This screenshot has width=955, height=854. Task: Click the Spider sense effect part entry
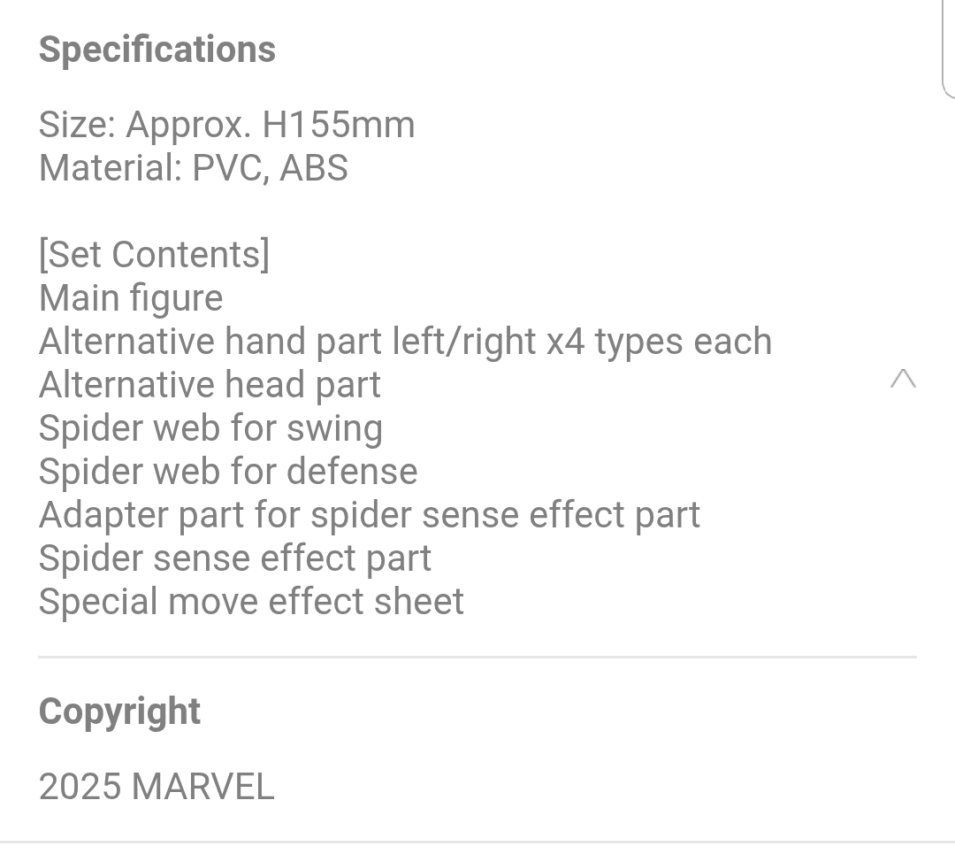coord(235,559)
